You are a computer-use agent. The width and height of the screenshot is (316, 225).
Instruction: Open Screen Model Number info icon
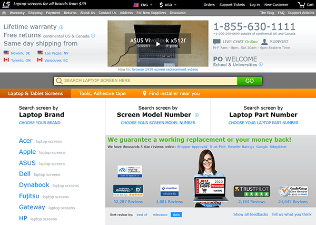[197, 115]
